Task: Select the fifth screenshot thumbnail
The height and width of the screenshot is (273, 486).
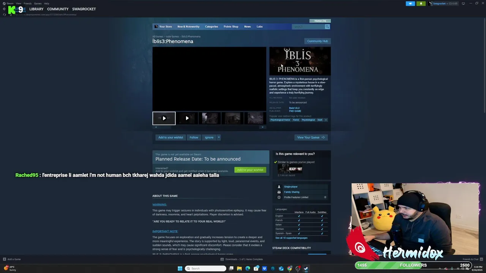Action: [x=256, y=118]
